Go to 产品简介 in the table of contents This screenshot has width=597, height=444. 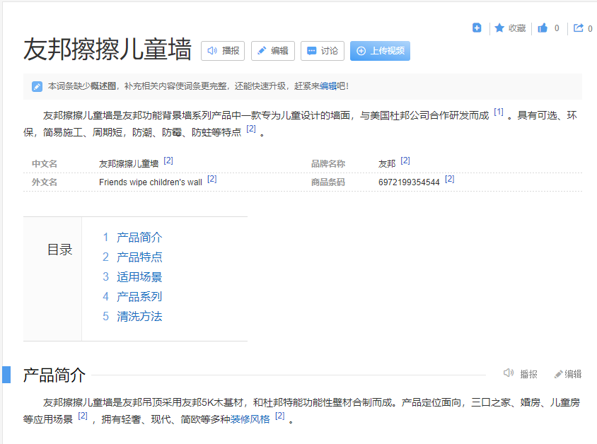click(139, 238)
